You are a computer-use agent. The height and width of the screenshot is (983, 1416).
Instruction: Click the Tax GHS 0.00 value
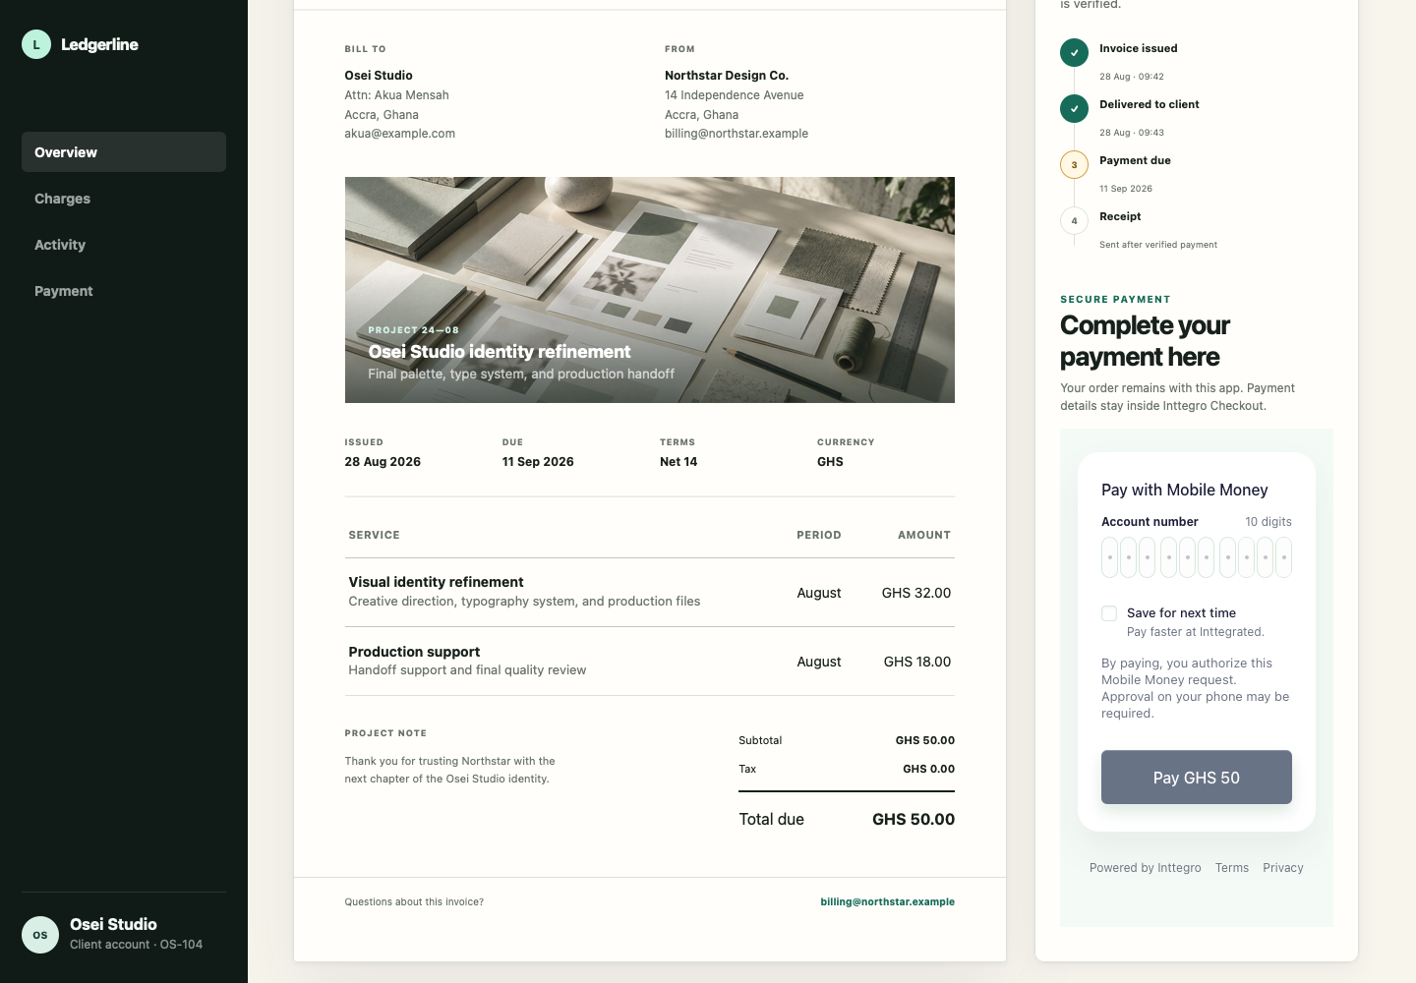click(929, 769)
